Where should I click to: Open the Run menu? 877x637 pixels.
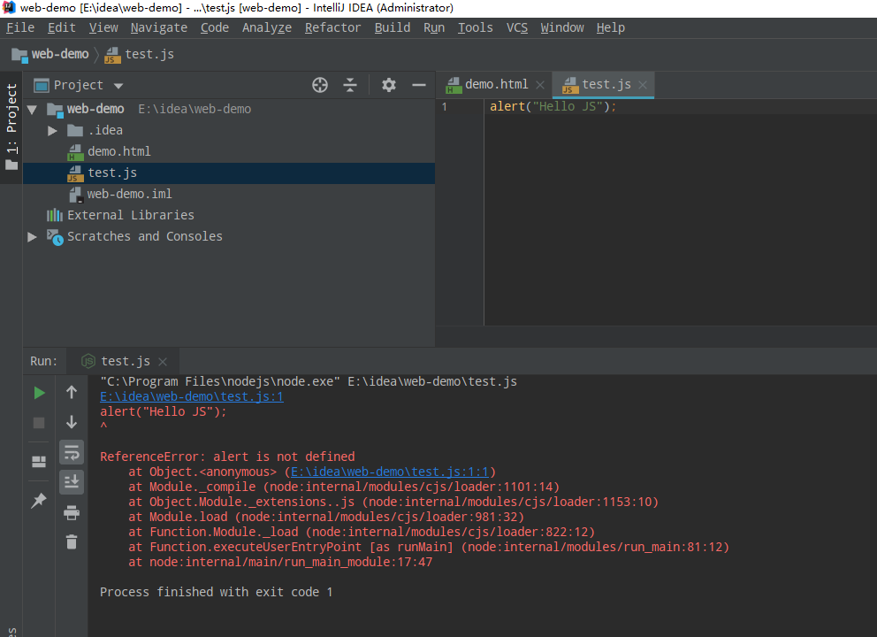tap(434, 27)
